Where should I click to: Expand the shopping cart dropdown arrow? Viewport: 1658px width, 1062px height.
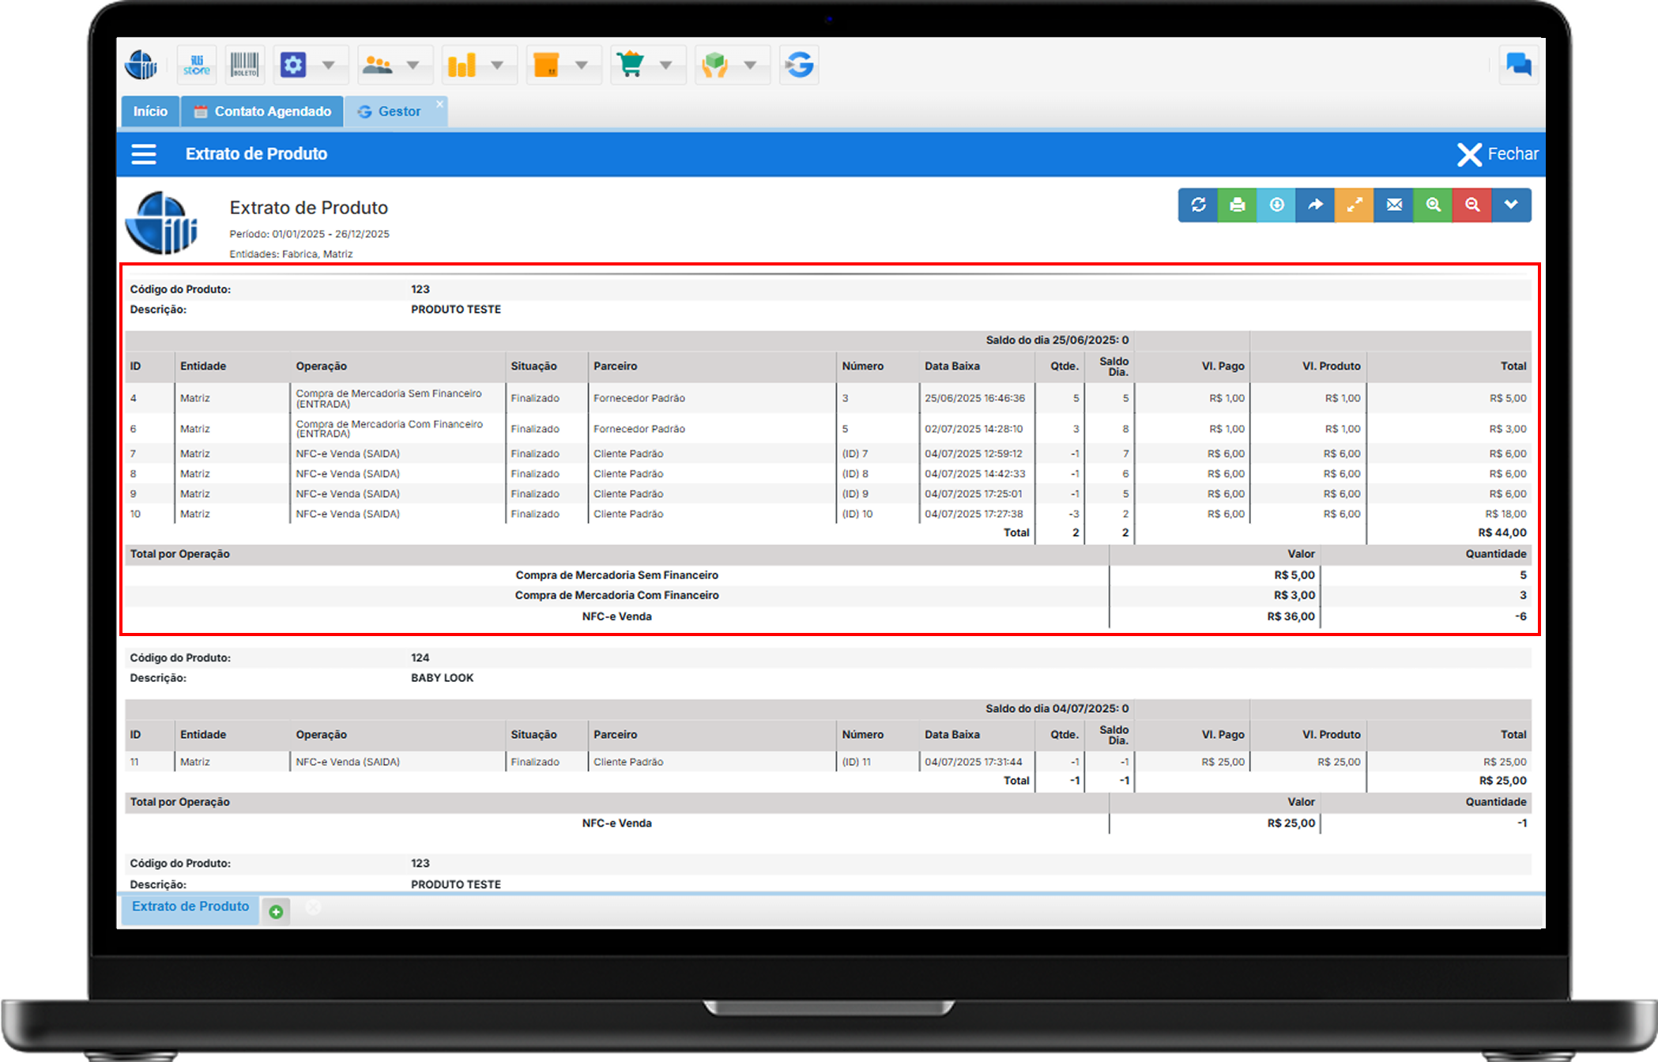click(666, 65)
